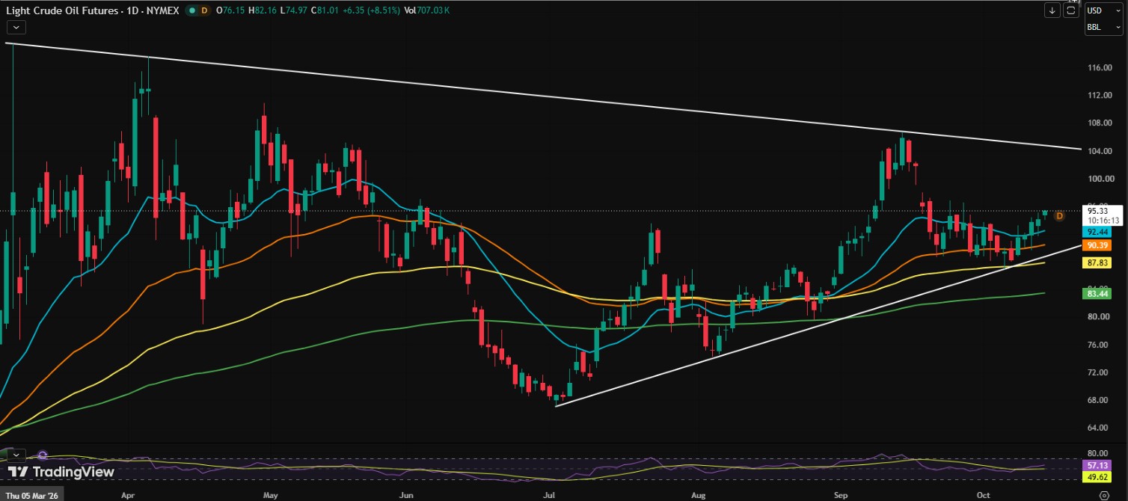Click the fullscreen frame icon at top right
This screenshot has width=1128, height=501.
pyautogui.click(x=1072, y=10)
